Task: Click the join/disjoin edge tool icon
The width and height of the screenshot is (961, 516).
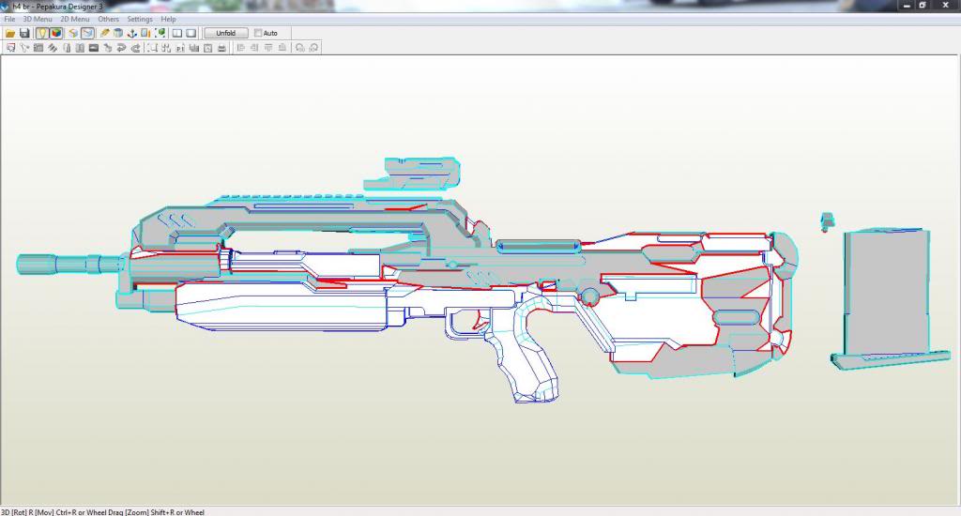Action: pos(24,48)
